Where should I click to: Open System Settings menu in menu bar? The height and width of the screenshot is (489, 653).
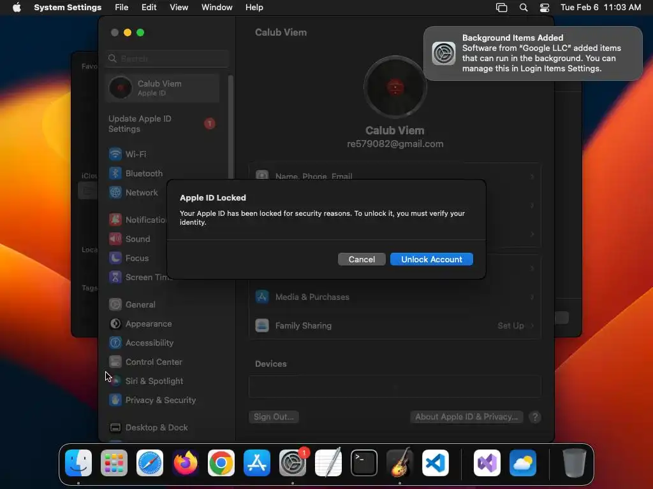68,8
